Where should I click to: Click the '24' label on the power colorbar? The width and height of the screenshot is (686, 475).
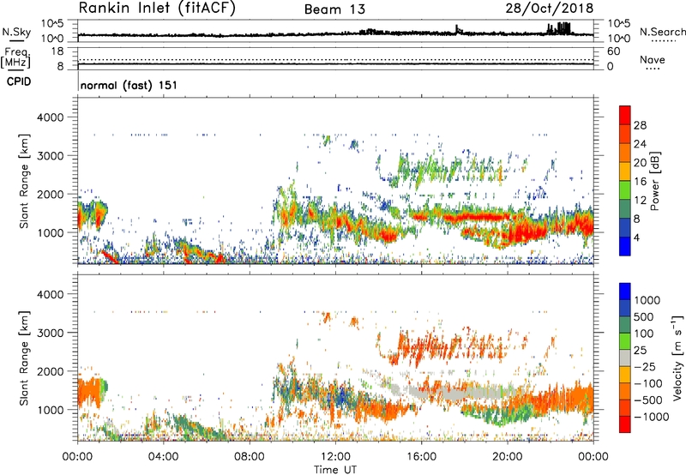click(x=640, y=144)
